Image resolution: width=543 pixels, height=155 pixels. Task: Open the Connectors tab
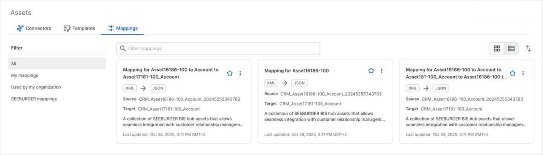click(34, 28)
